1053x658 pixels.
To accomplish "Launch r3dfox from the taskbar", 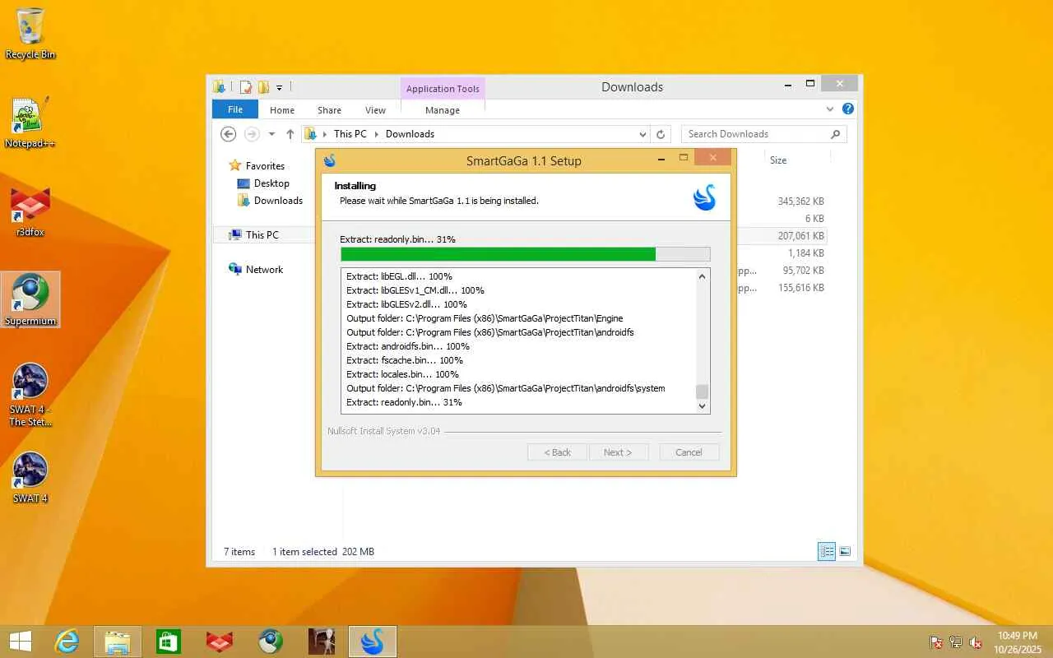I will (x=220, y=642).
